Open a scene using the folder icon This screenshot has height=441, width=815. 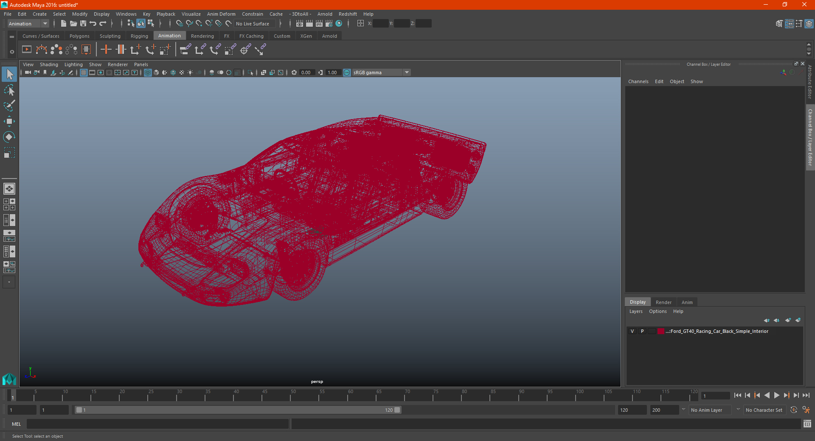(x=73, y=24)
